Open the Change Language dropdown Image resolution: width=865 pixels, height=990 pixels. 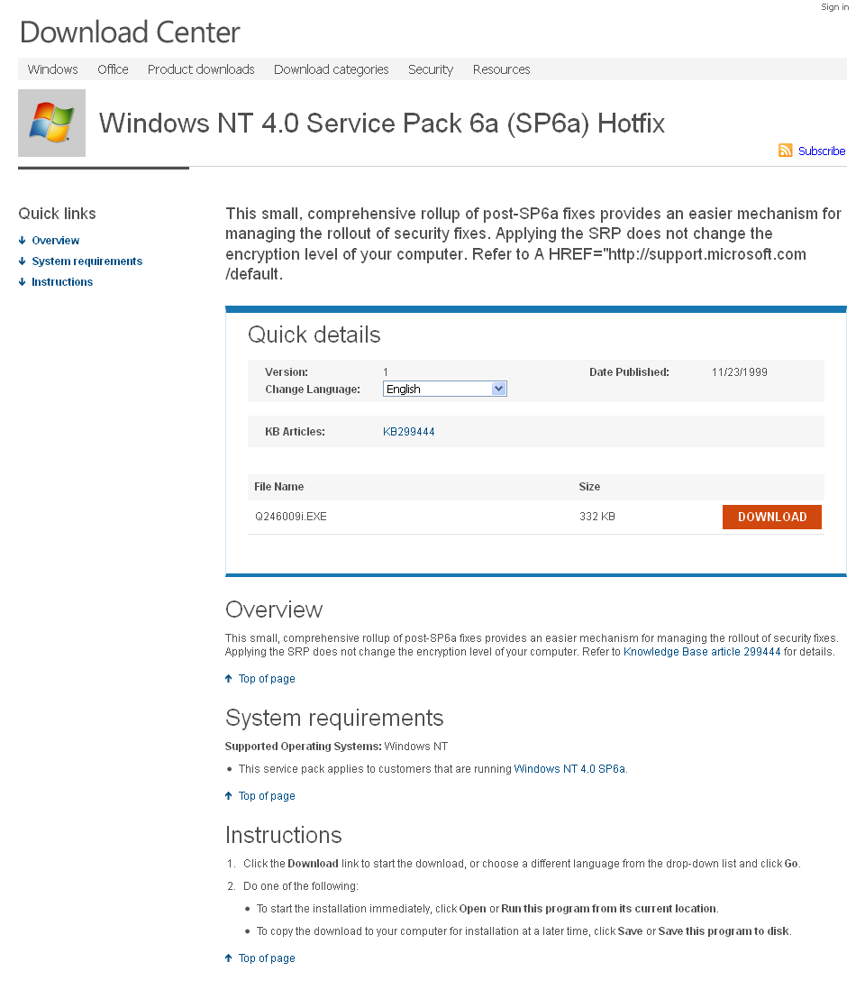tap(445, 389)
